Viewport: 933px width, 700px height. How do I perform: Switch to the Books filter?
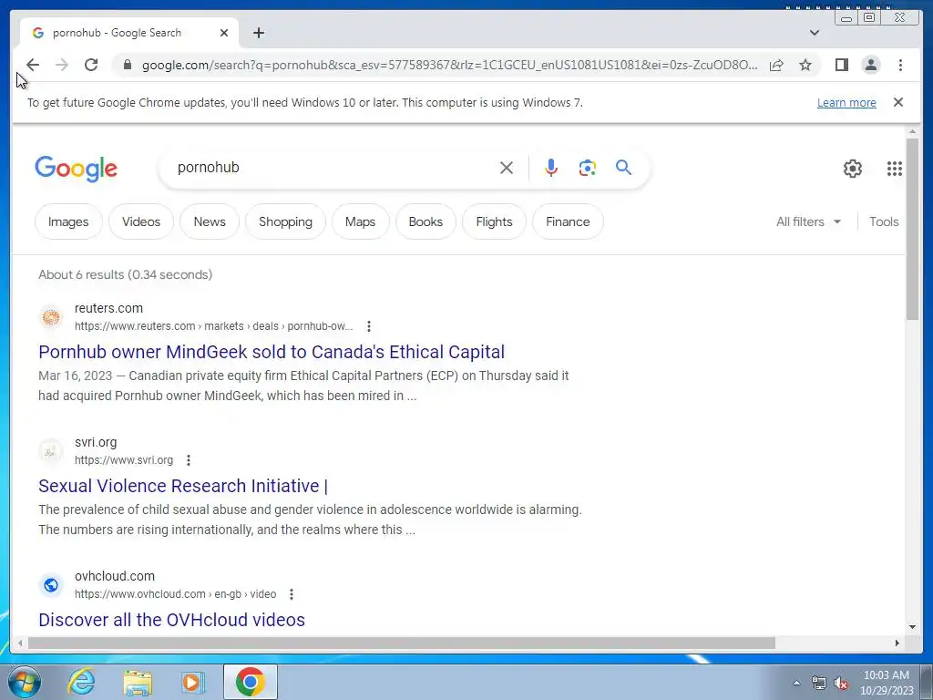(426, 221)
